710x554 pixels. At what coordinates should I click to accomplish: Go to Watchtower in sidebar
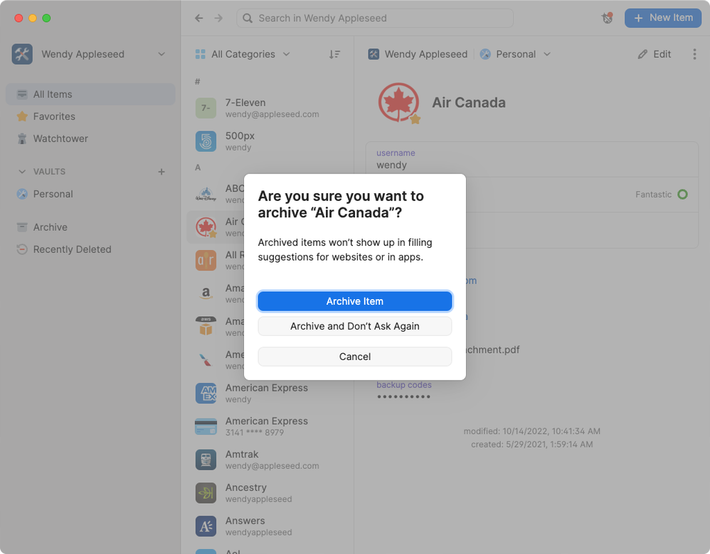[60, 138]
